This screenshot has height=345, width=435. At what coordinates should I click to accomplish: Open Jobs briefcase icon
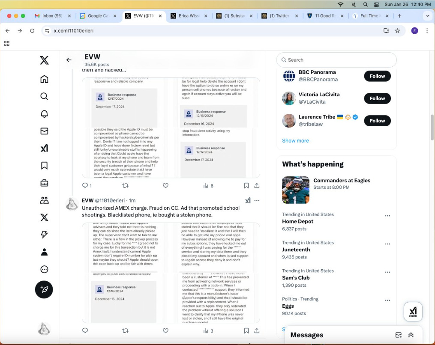tap(44, 183)
